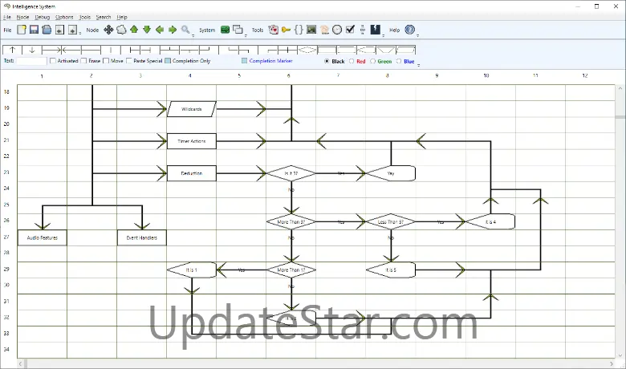Expand the Tools toolbar overflow arrow

tap(384, 35)
